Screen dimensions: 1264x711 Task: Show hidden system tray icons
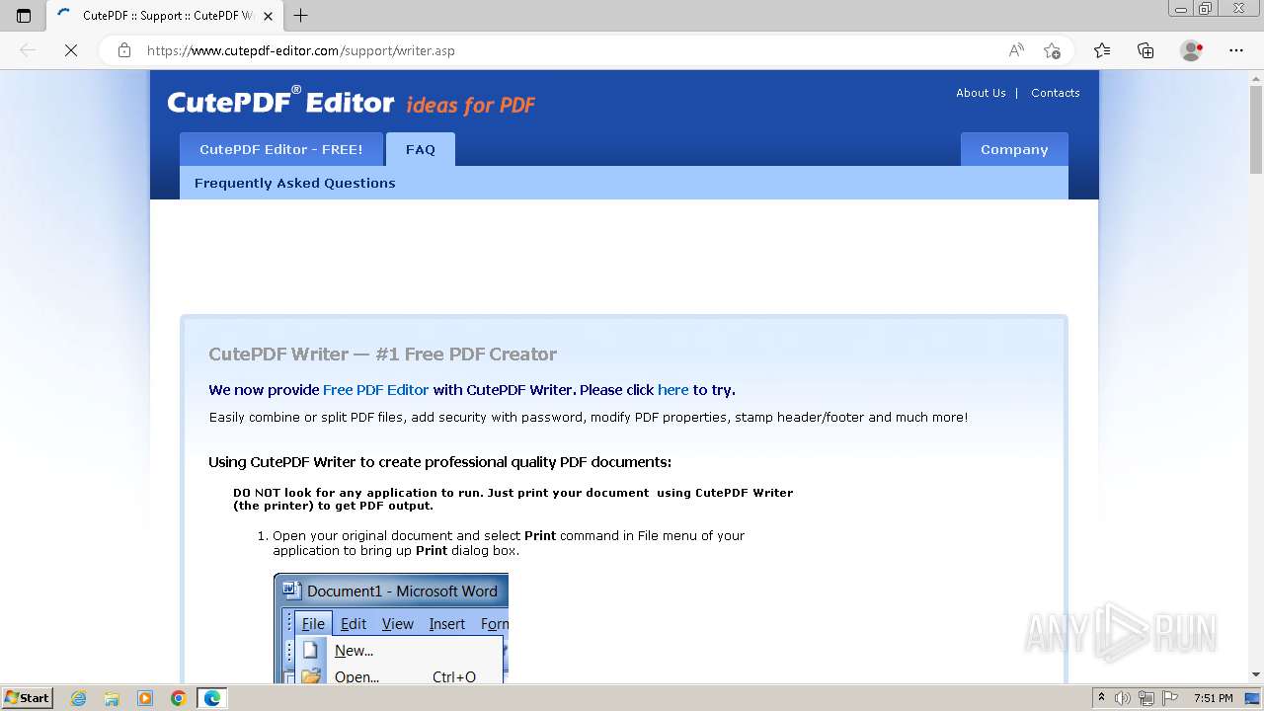pyautogui.click(x=1101, y=698)
